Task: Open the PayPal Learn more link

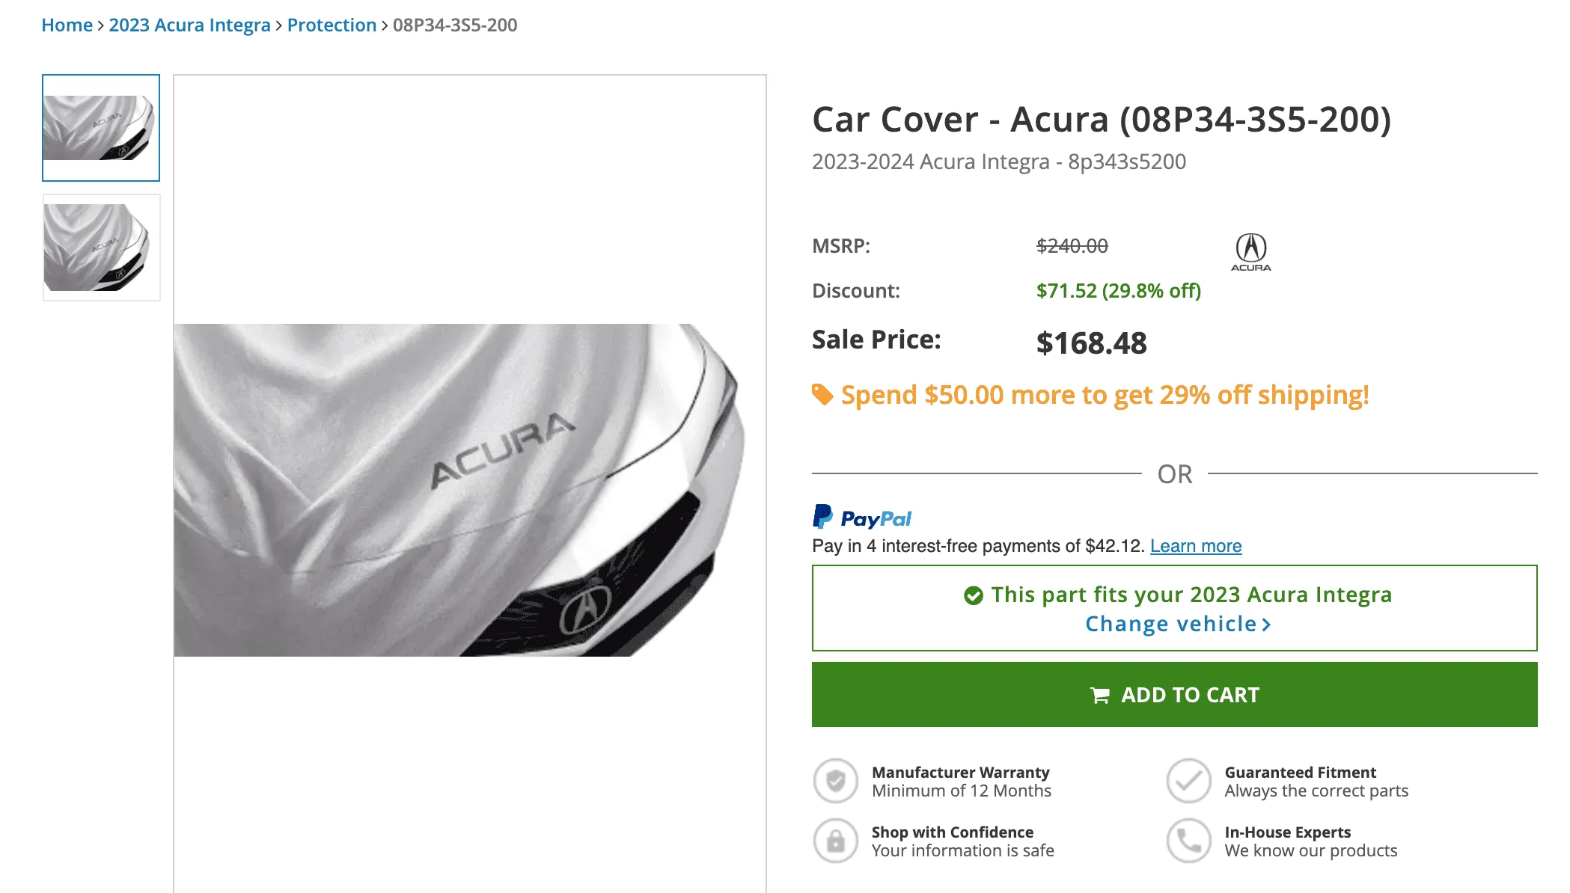Action: point(1195,546)
